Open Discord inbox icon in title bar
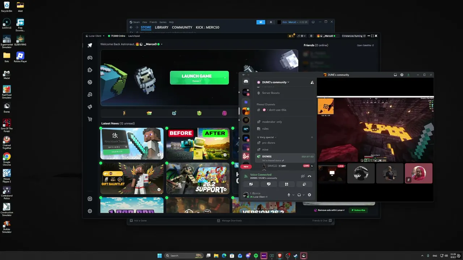The image size is (463, 260). click(395, 75)
